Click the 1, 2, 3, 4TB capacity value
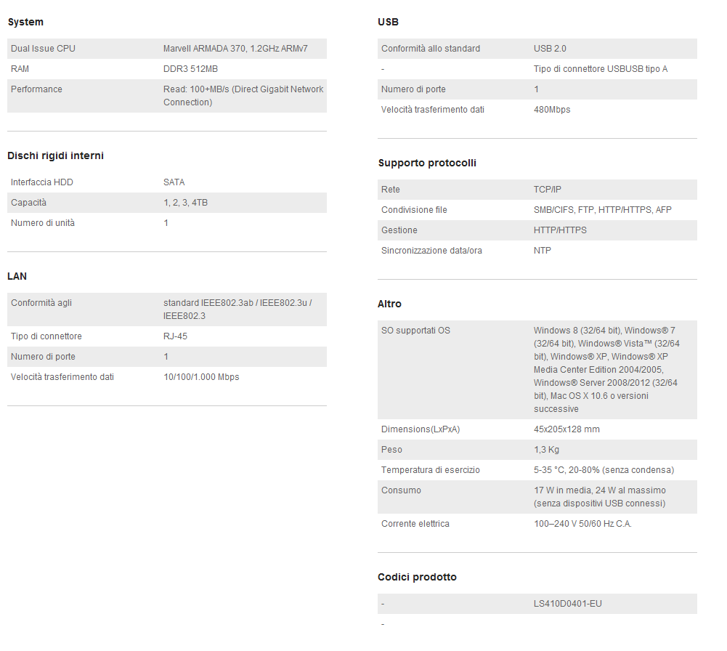The height and width of the screenshot is (651, 727). (185, 203)
